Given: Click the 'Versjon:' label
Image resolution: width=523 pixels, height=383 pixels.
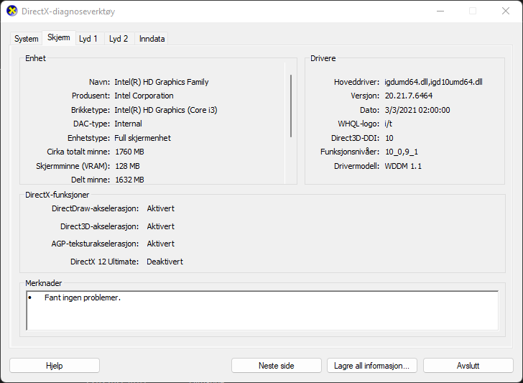Looking at the screenshot, I should [x=365, y=96].
